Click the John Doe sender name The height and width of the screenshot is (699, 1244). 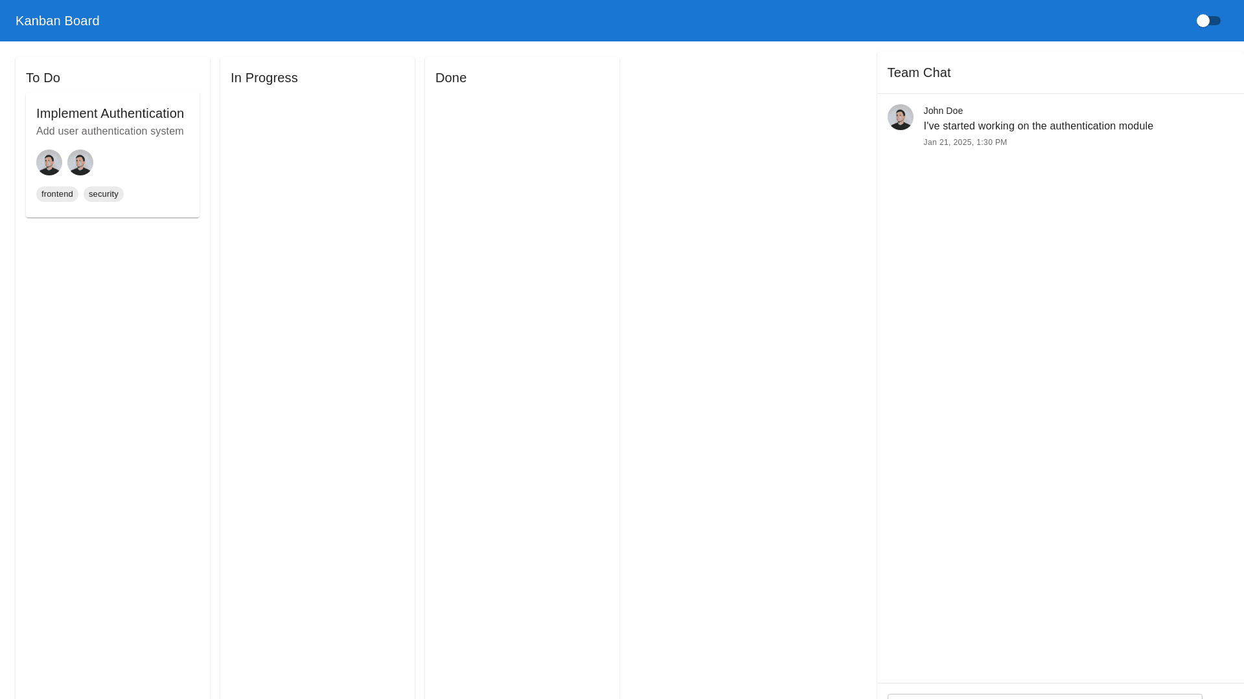pyautogui.click(x=943, y=111)
